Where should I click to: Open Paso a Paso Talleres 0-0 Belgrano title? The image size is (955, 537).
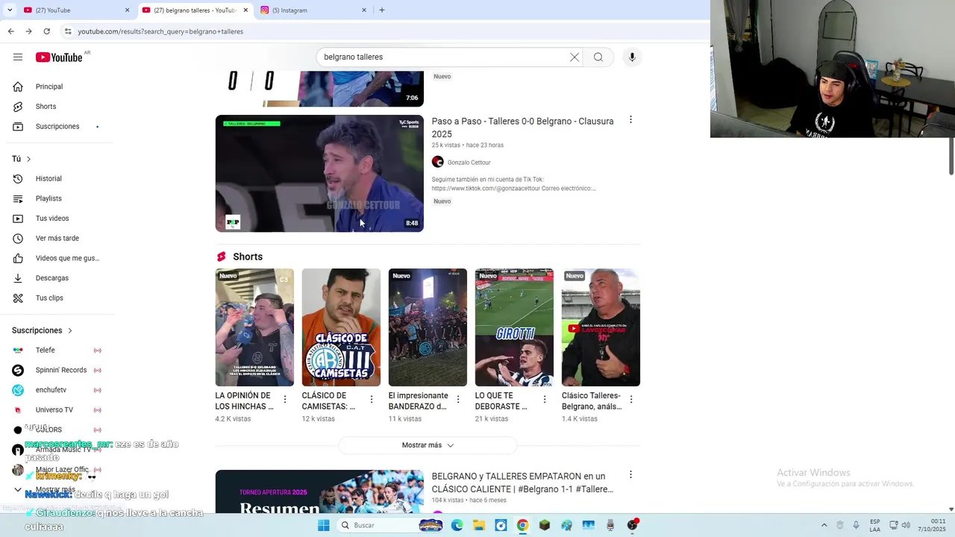click(522, 128)
